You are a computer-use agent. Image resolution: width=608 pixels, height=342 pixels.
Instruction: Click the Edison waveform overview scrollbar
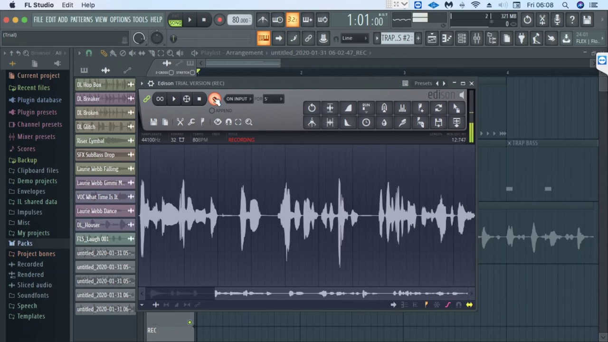[x=308, y=294]
